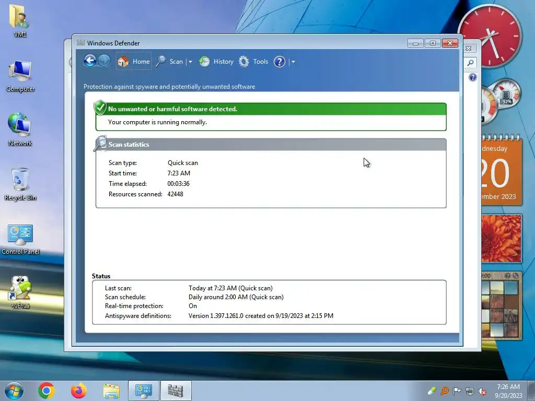Image resolution: width=535 pixels, height=401 pixels.
Task: Open the taskbar clock showing 7:26 AM
Action: click(508, 391)
